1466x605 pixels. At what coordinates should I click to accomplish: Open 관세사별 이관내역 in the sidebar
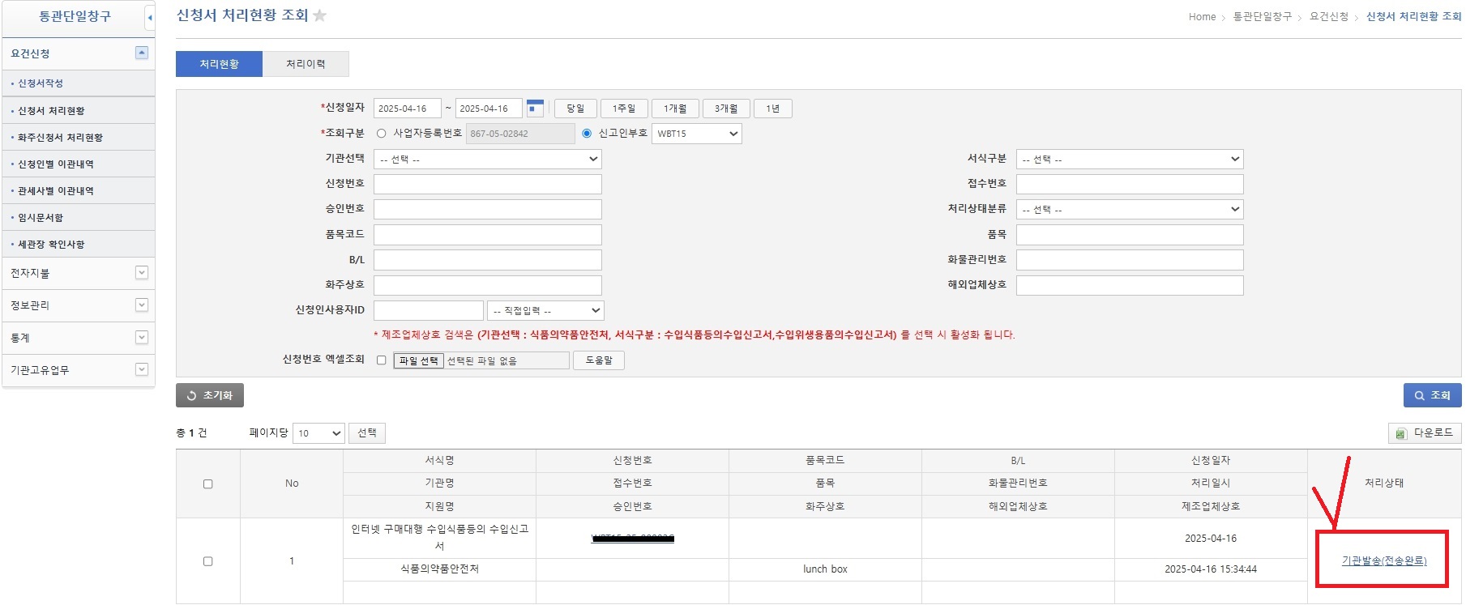coord(79,191)
